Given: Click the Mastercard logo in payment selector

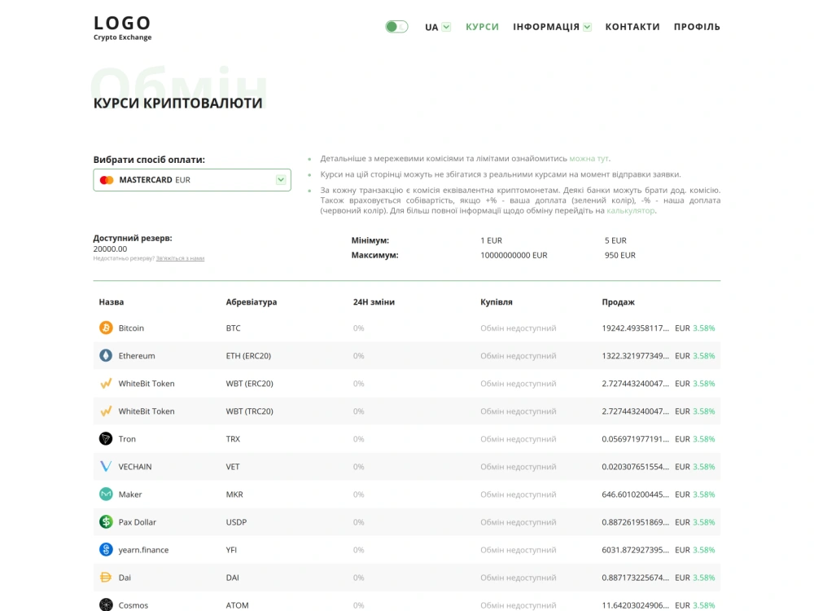Looking at the screenshot, I should tap(107, 180).
